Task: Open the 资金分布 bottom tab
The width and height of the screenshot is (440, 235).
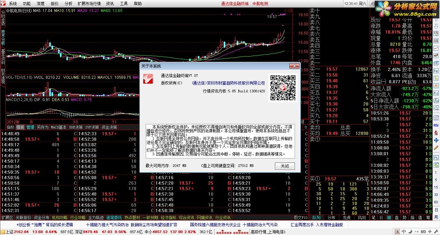Action: [x=42, y=218]
